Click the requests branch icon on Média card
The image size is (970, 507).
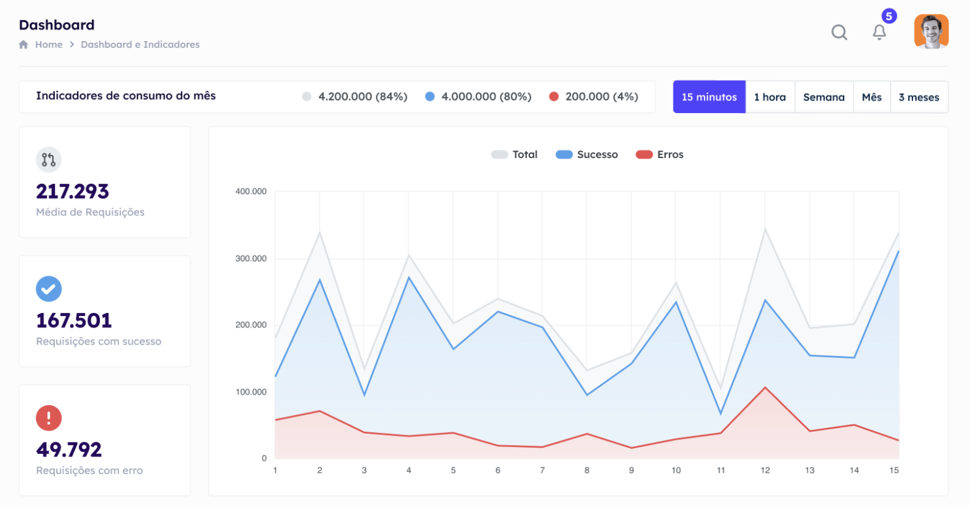(49, 159)
